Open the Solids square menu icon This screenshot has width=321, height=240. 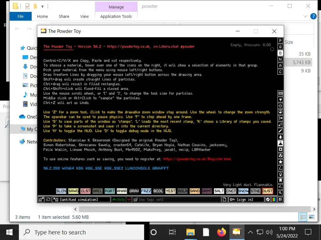280,149
